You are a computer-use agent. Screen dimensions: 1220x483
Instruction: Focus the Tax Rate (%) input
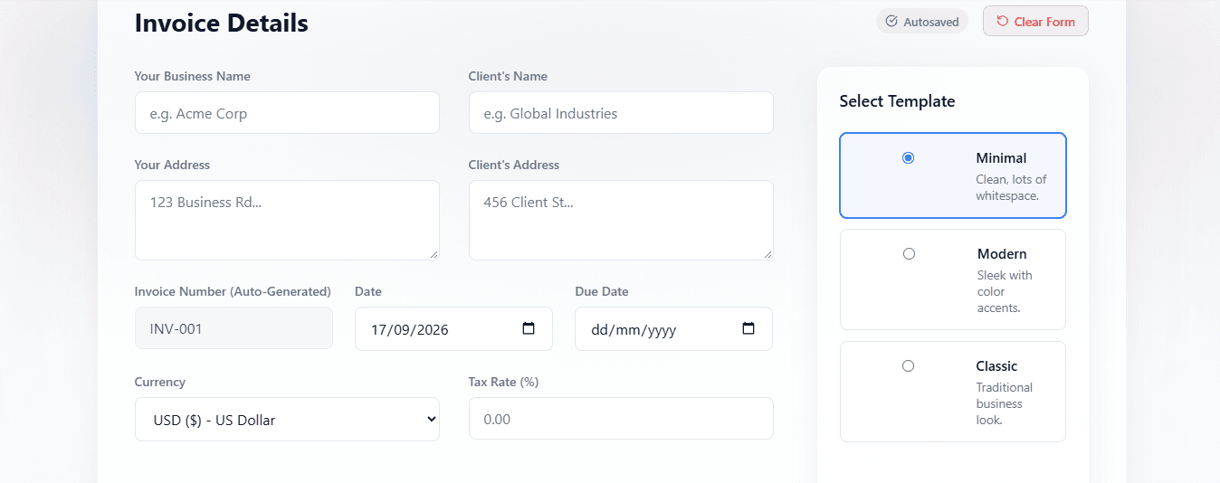pyautogui.click(x=621, y=419)
